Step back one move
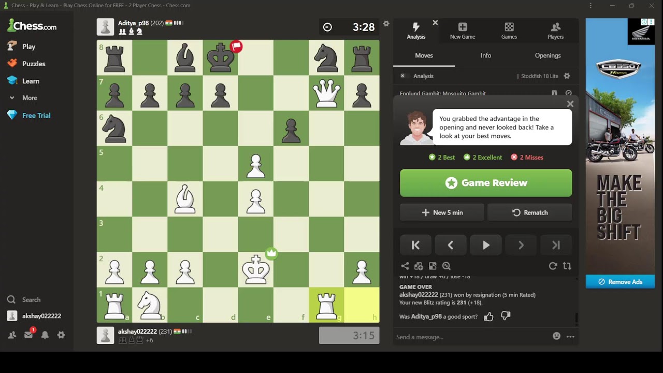Viewport: 663px width, 373px height. coord(451,246)
